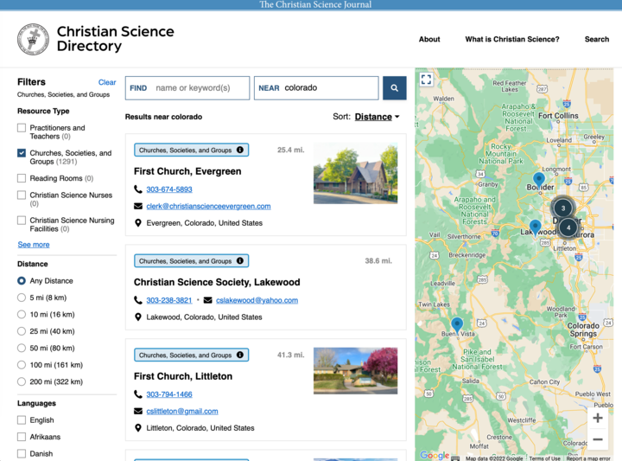Click the Christian Science Directory seal logo

[x=33, y=39]
